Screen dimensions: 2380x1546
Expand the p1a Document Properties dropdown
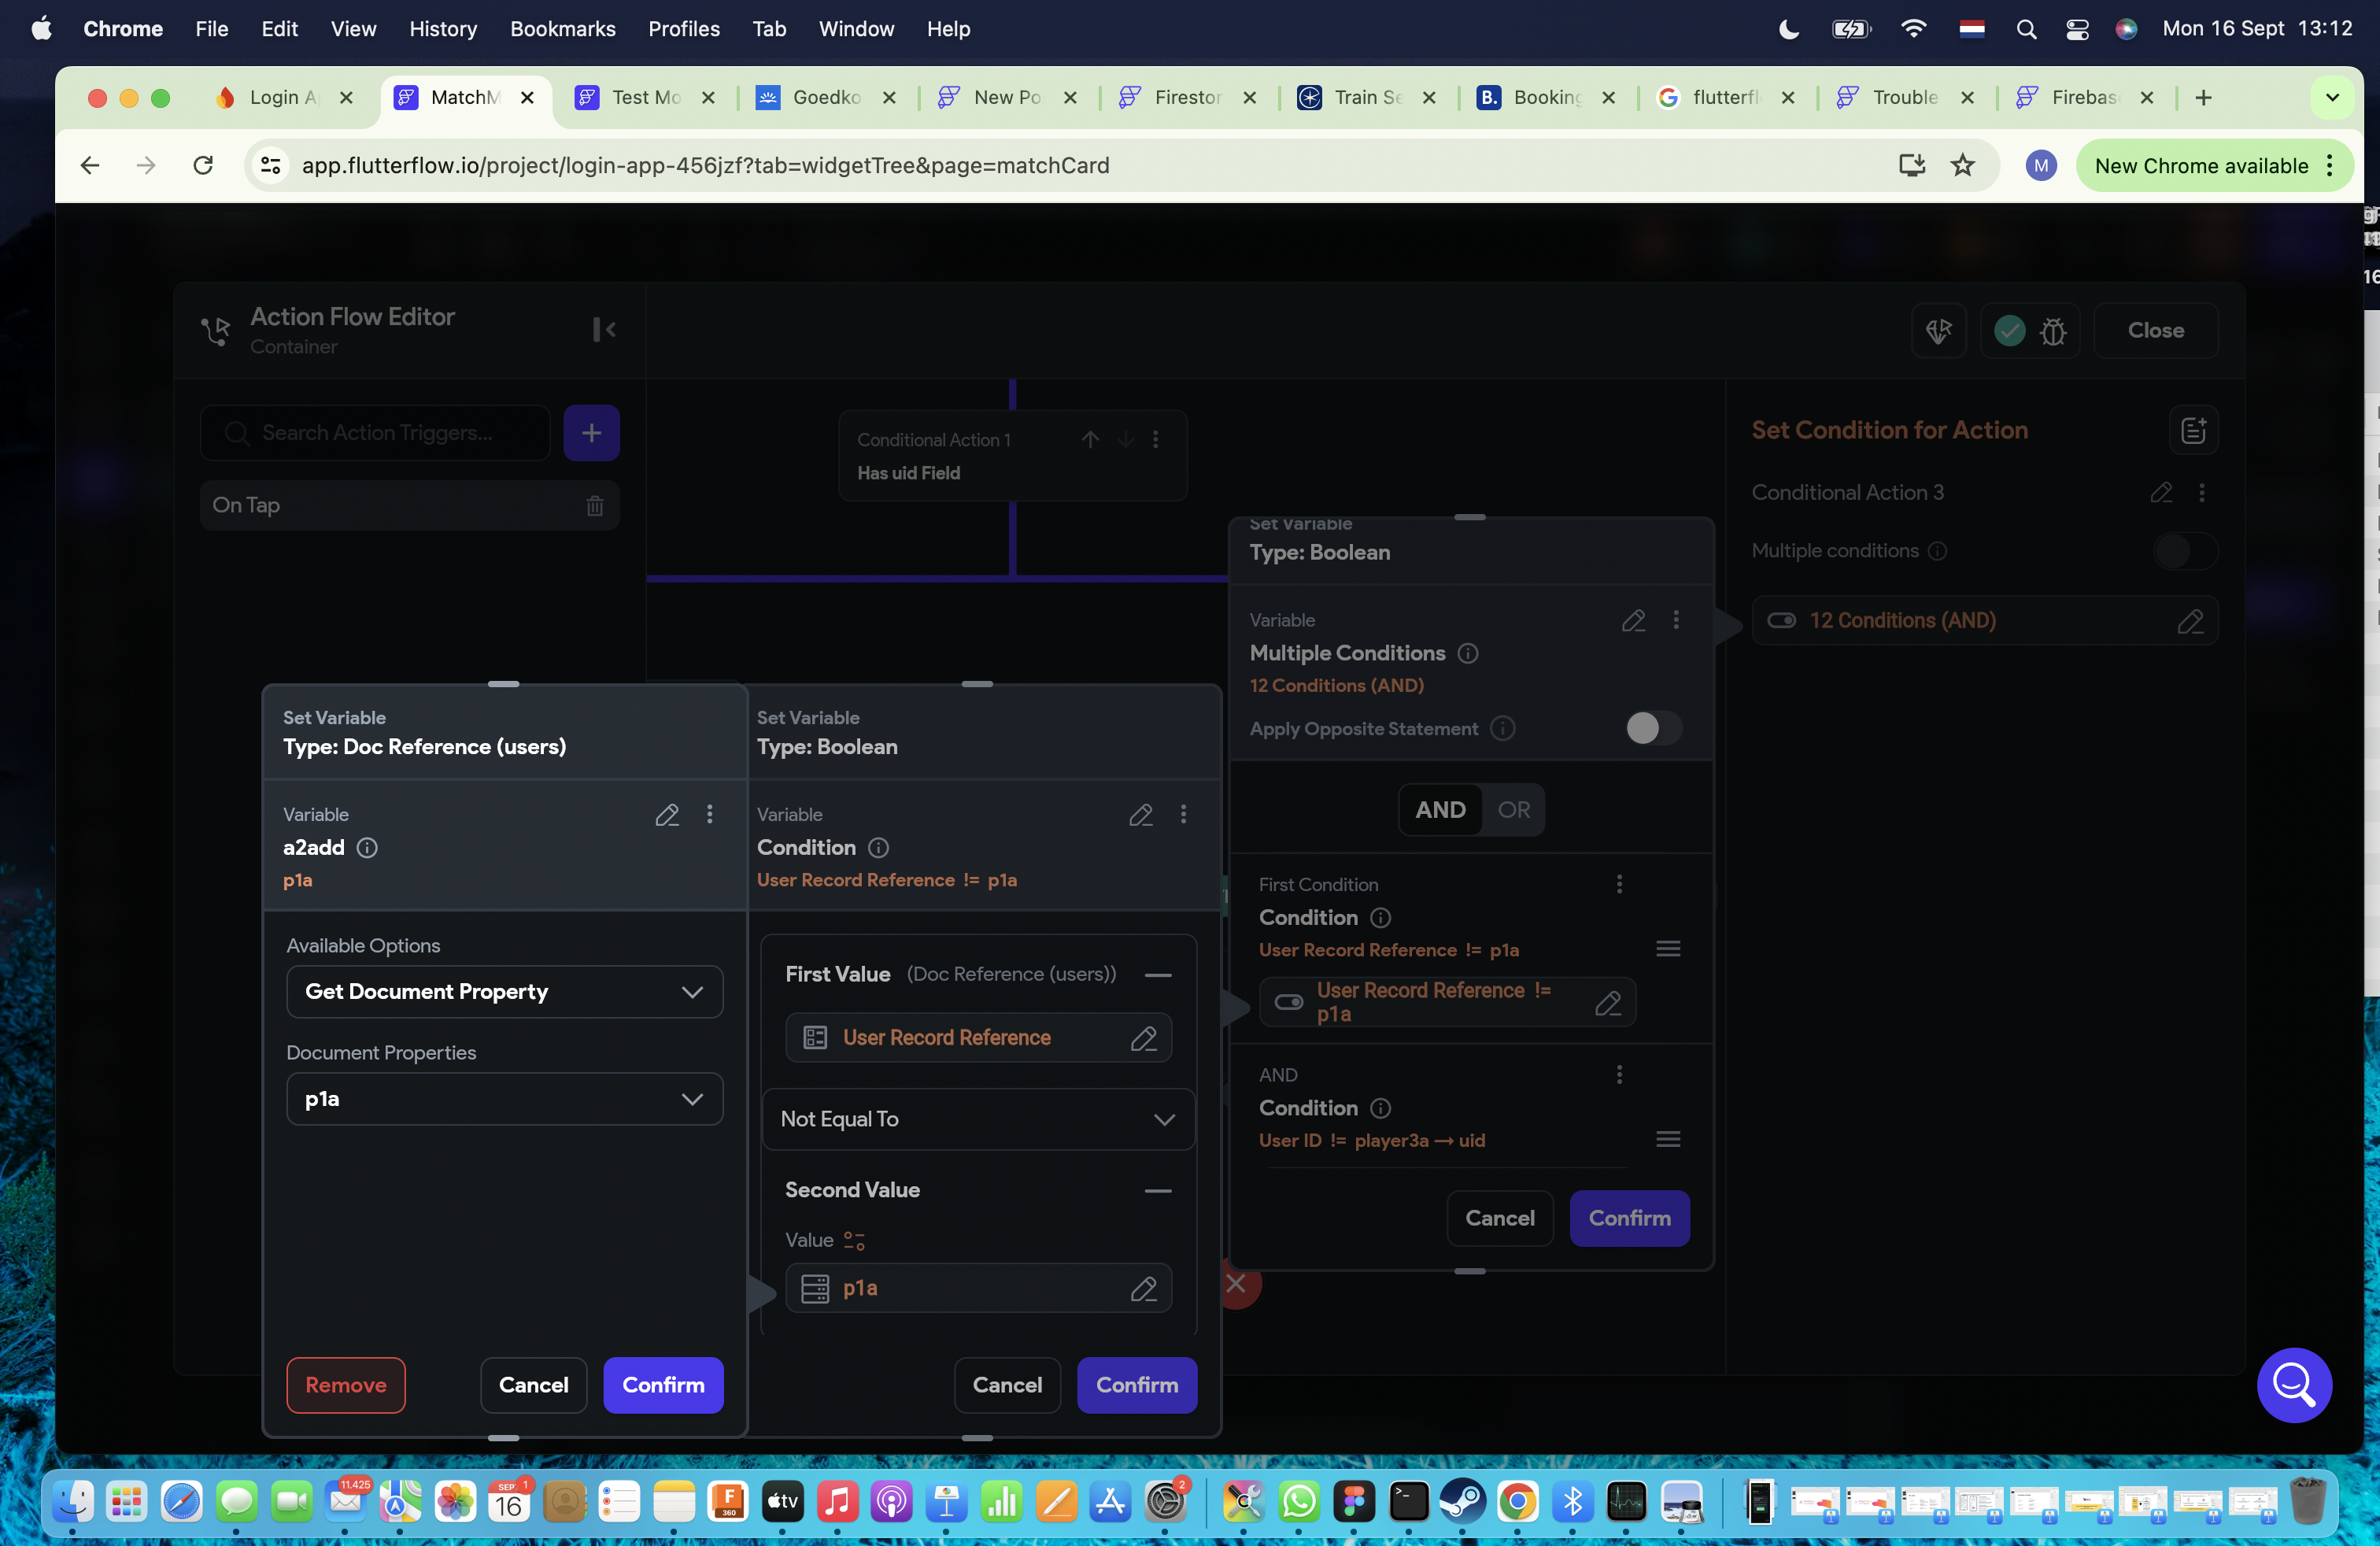click(504, 1098)
